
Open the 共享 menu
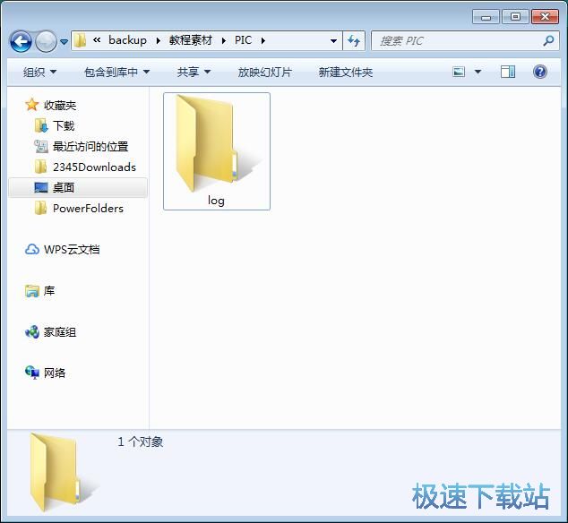194,72
